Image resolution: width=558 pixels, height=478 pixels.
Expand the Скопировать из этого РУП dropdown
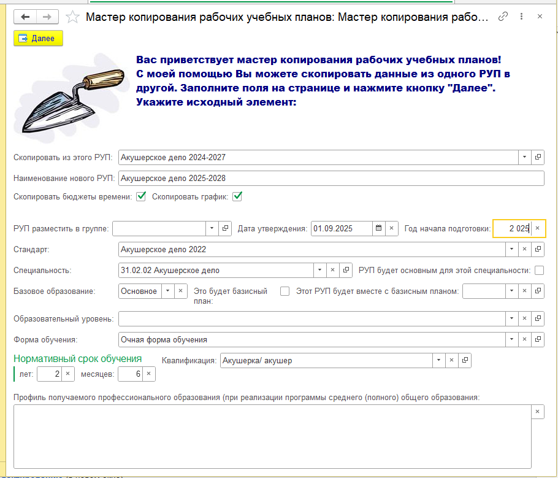pyautogui.click(x=524, y=157)
